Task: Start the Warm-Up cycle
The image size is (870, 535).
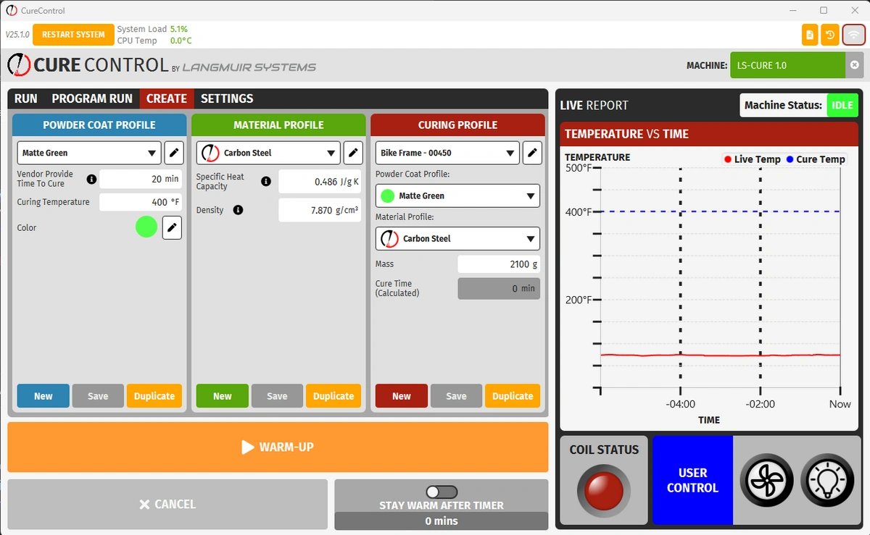Action: coord(278,447)
